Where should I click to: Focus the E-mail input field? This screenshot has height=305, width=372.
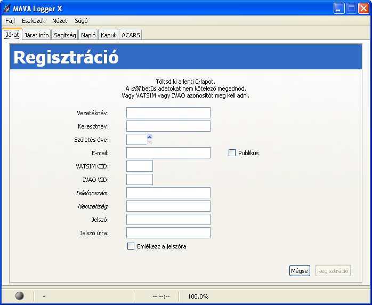tap(168, 152)
